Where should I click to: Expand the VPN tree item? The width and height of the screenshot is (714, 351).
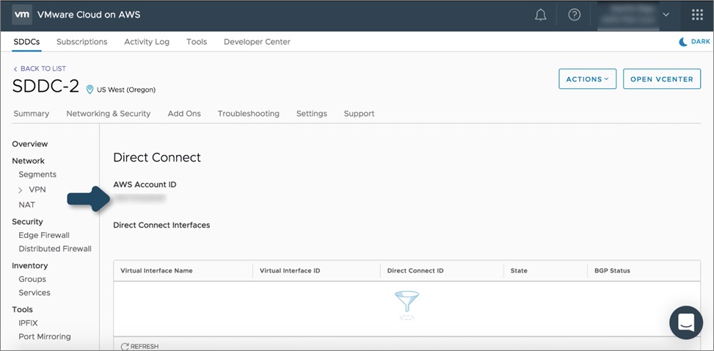[21, 189]
